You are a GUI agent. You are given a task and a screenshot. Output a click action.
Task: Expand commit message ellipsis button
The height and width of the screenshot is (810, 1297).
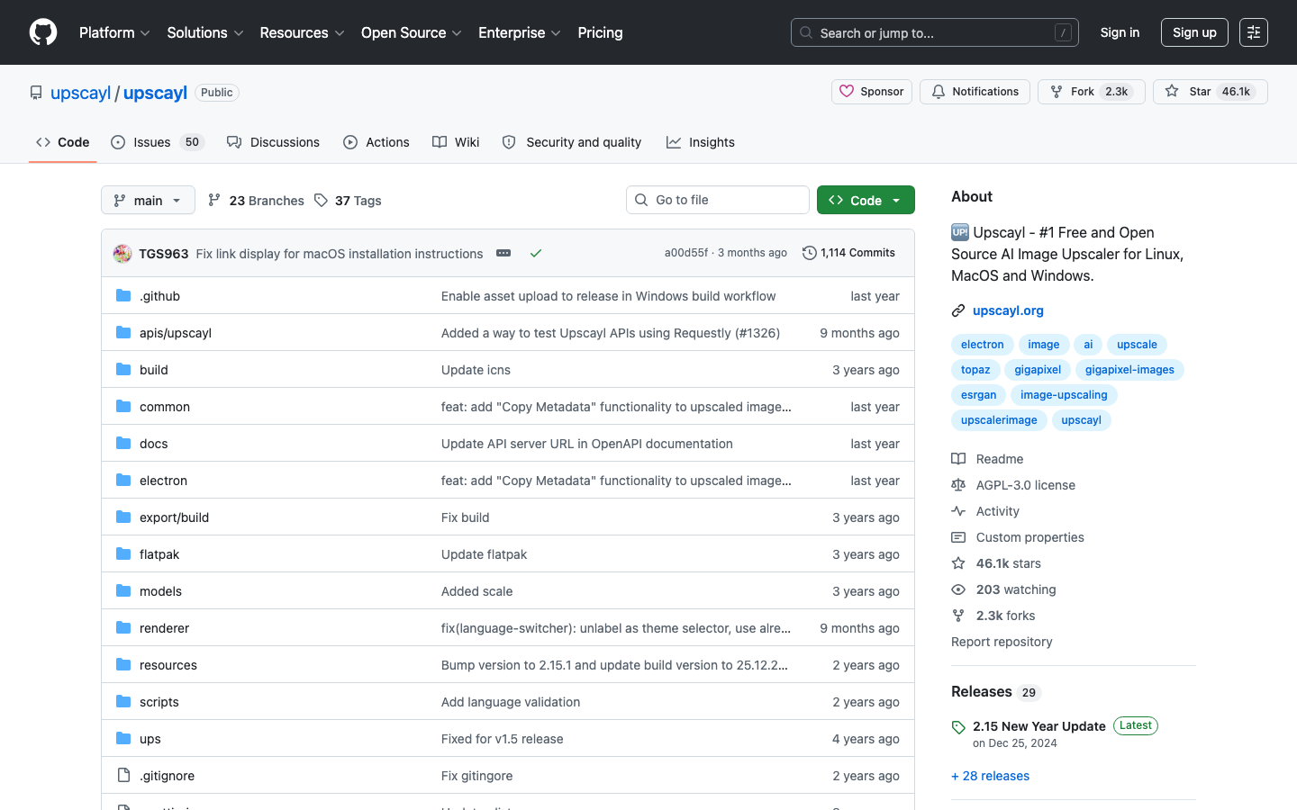[x=503, y=254]
